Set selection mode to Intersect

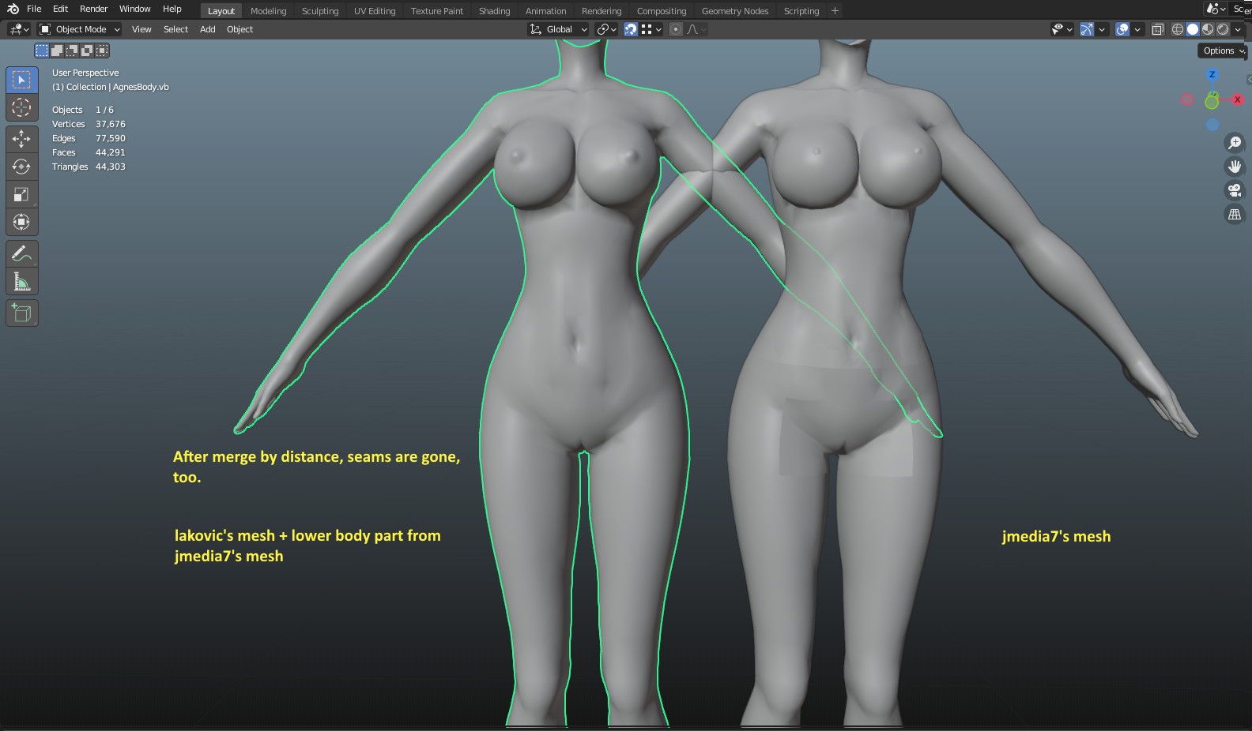tap(102, 51)
